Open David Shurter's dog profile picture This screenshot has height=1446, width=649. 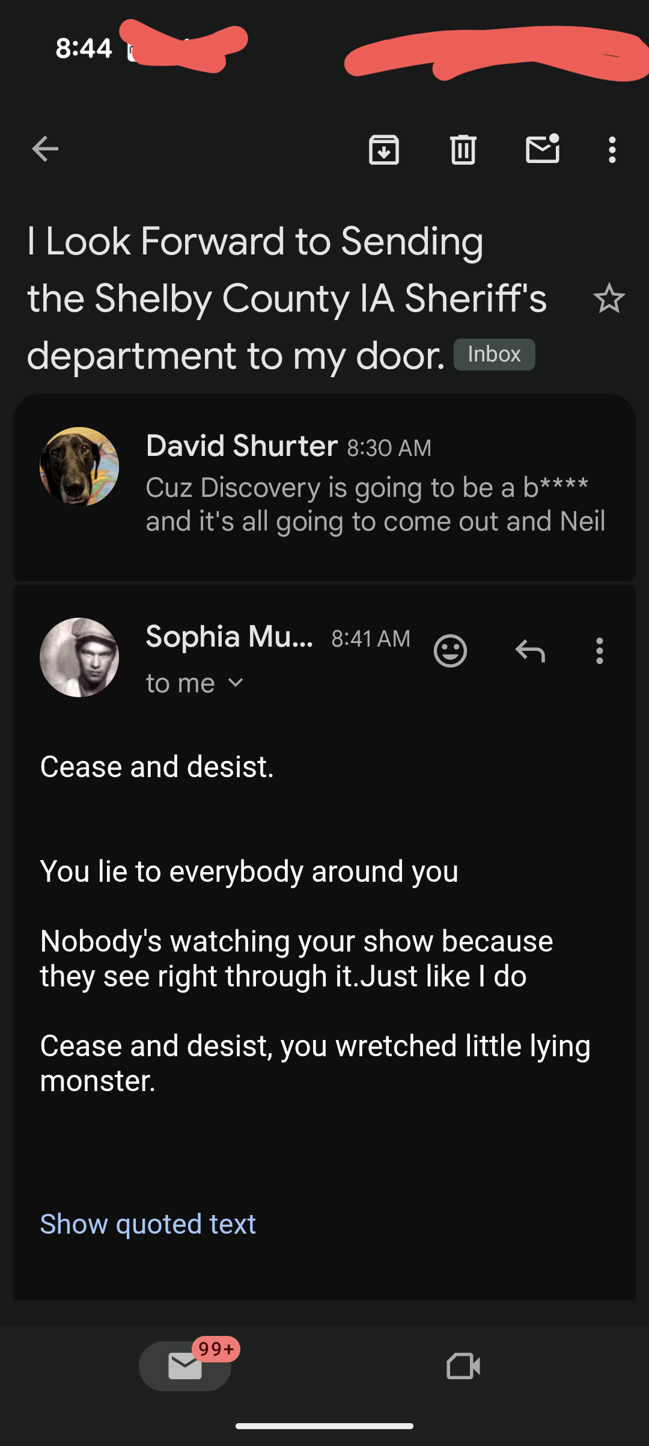point(79,467)
